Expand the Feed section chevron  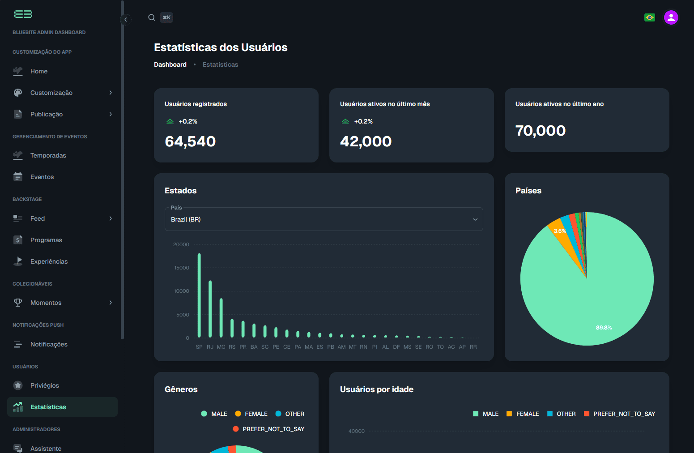point(111,218)
